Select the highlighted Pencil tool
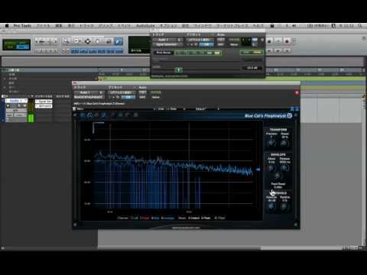 pyautogui.click(x=118, y=40)
